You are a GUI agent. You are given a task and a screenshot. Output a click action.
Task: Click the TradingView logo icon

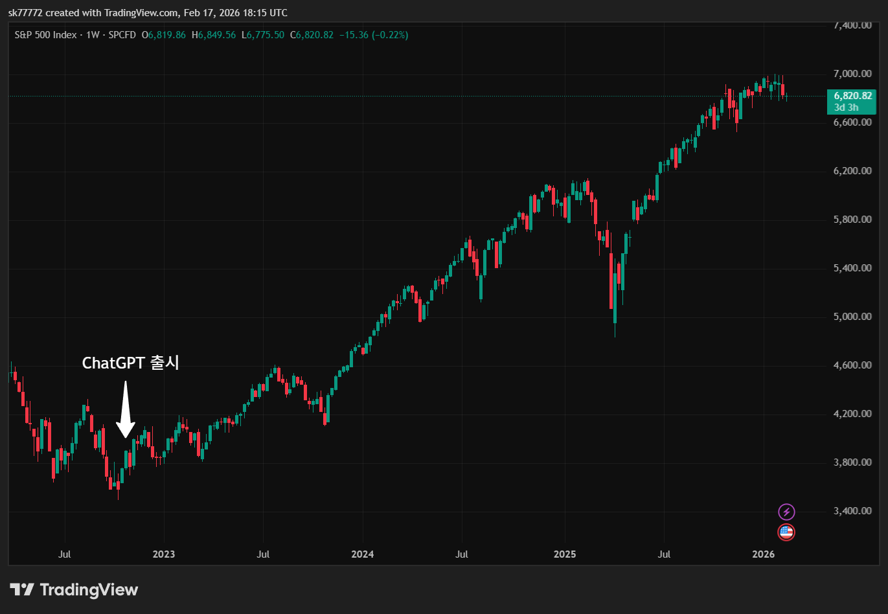coord(21,590)
